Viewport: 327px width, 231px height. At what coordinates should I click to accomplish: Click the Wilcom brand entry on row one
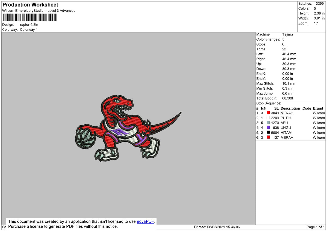pos(319,113)
